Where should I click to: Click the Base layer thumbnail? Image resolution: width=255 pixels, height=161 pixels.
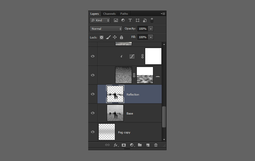(115, 113)
